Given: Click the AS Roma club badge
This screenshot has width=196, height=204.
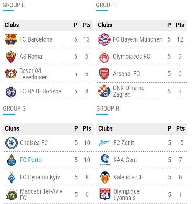Looking at the screenshot, I should [11, 57].
